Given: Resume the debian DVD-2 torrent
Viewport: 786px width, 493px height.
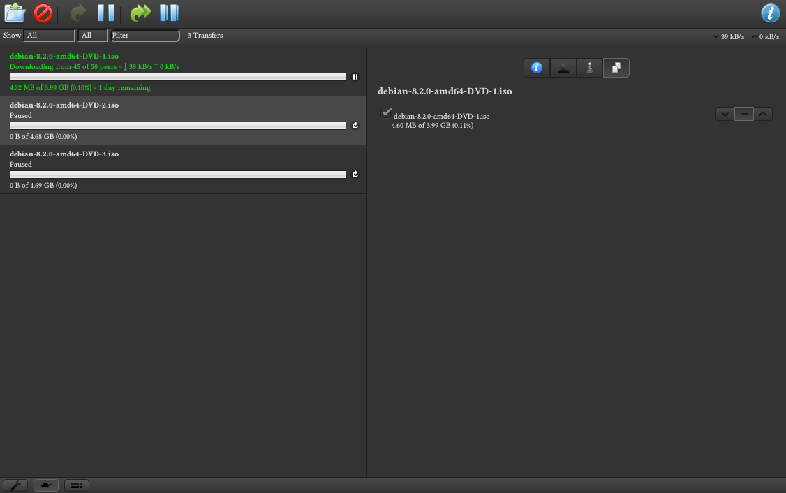Looking at the screenshot, I should click(x=355, y=126).
